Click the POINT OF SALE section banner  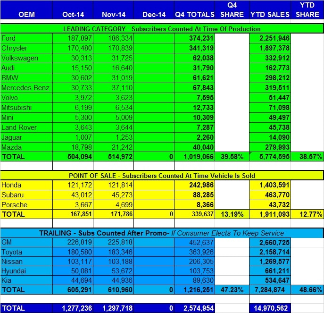click(162, 176)
